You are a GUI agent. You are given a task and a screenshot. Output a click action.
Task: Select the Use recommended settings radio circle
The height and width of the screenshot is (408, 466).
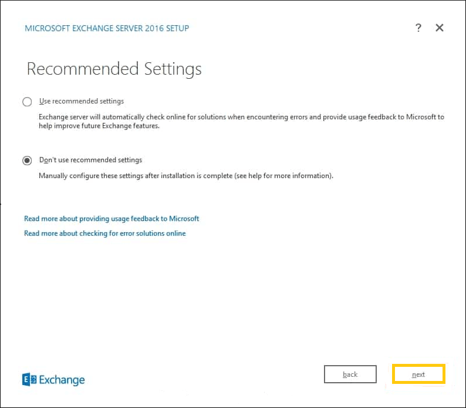pyautogui.click(x=27, y=102)
